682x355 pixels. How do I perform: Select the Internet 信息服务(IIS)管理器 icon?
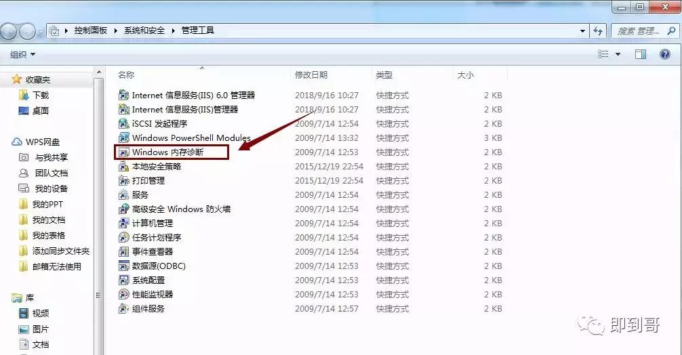(x=124, y=110)
